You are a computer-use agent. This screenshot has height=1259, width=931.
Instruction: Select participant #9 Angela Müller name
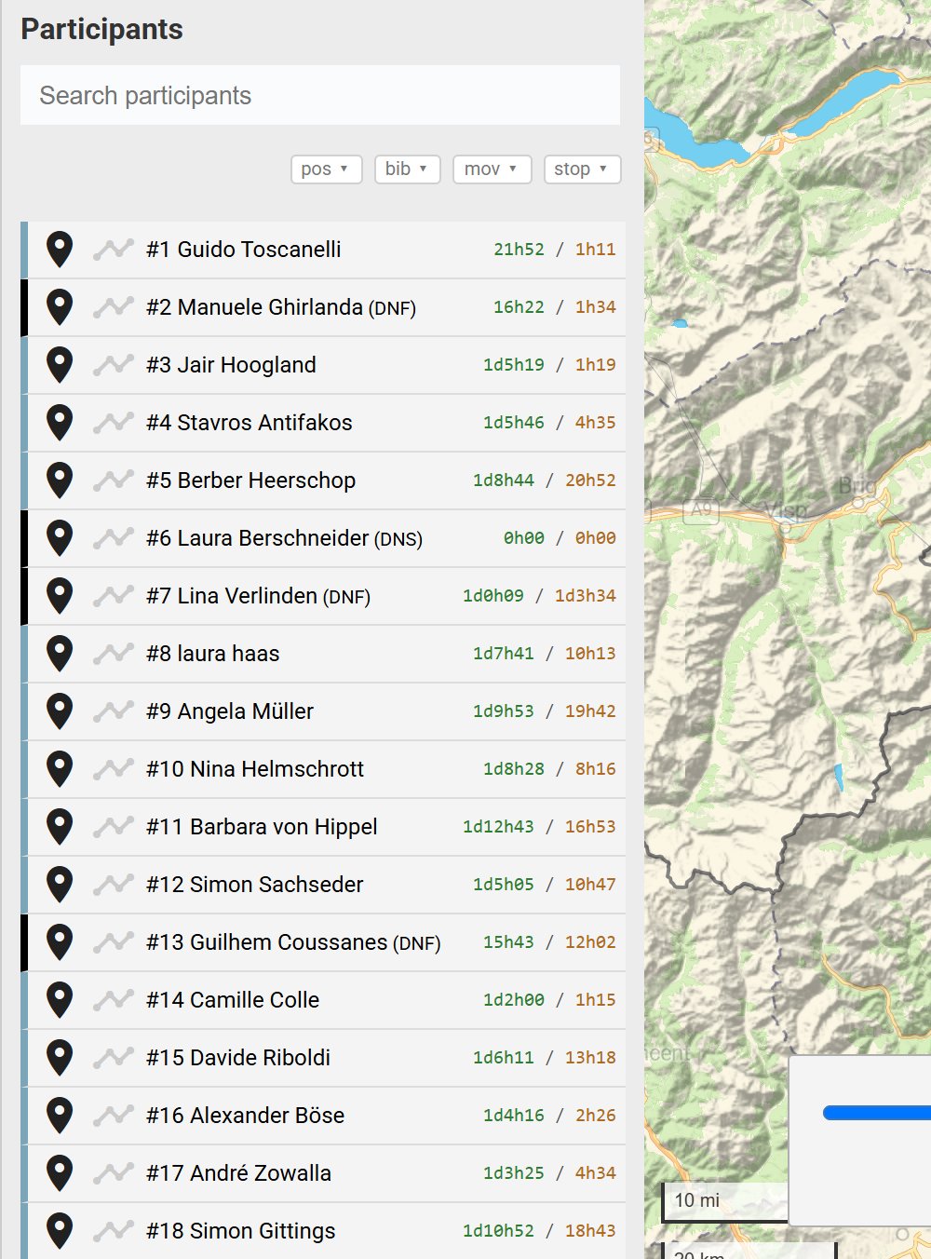pos(230,711)
